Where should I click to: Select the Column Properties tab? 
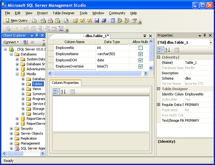tap(65, 83)
